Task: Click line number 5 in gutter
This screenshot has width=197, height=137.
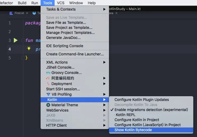Action: (10, 58)
